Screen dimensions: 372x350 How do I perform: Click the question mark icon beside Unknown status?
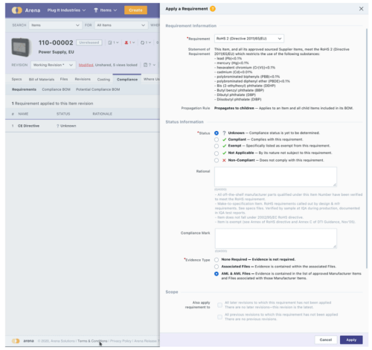[224, 133]
